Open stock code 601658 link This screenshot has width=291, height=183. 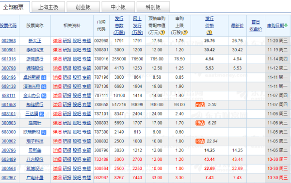[x=9, y=105]
